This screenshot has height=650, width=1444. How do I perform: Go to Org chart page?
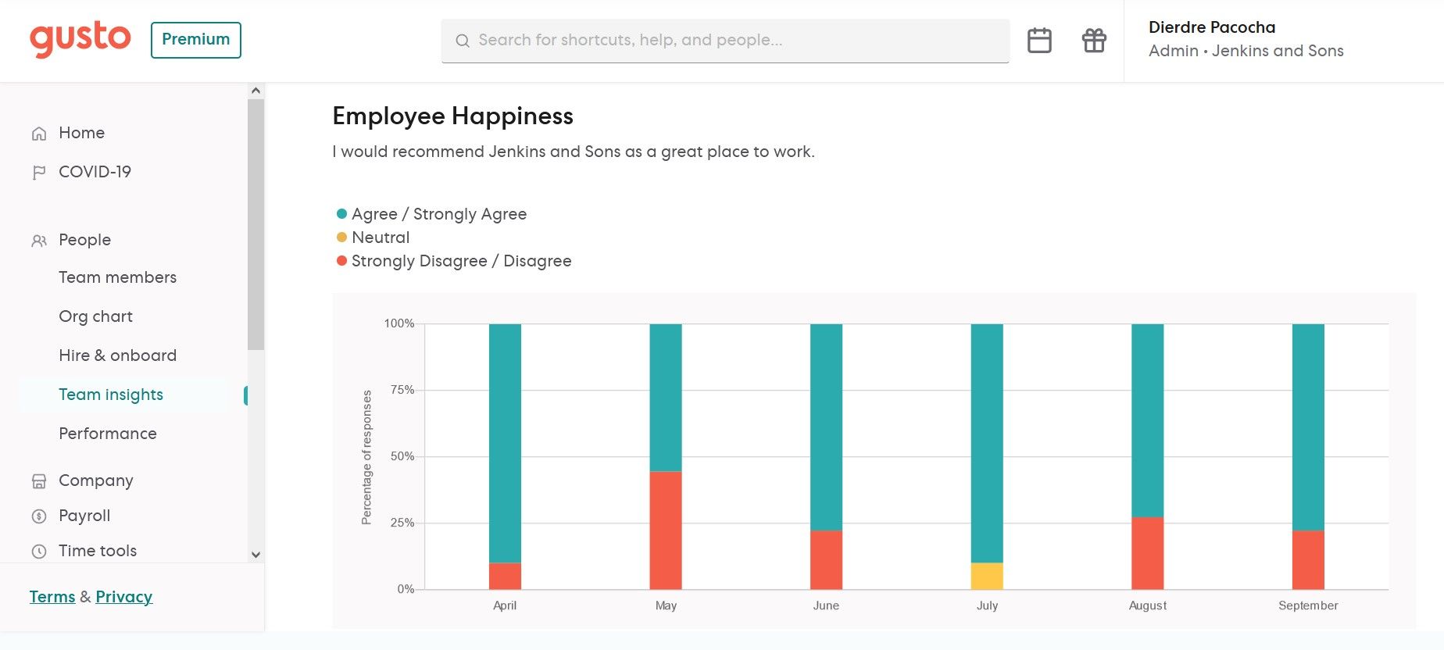[x=95, y=316]
